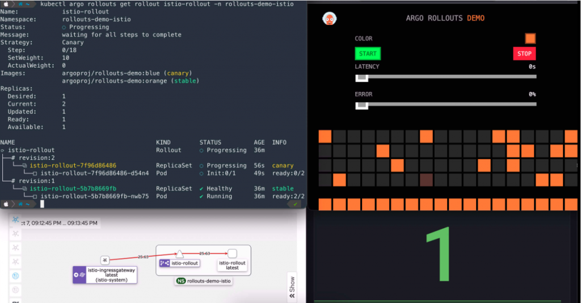Click the Strategy value Canary
This screenshot has width=581, height=303.
point(73,43)
